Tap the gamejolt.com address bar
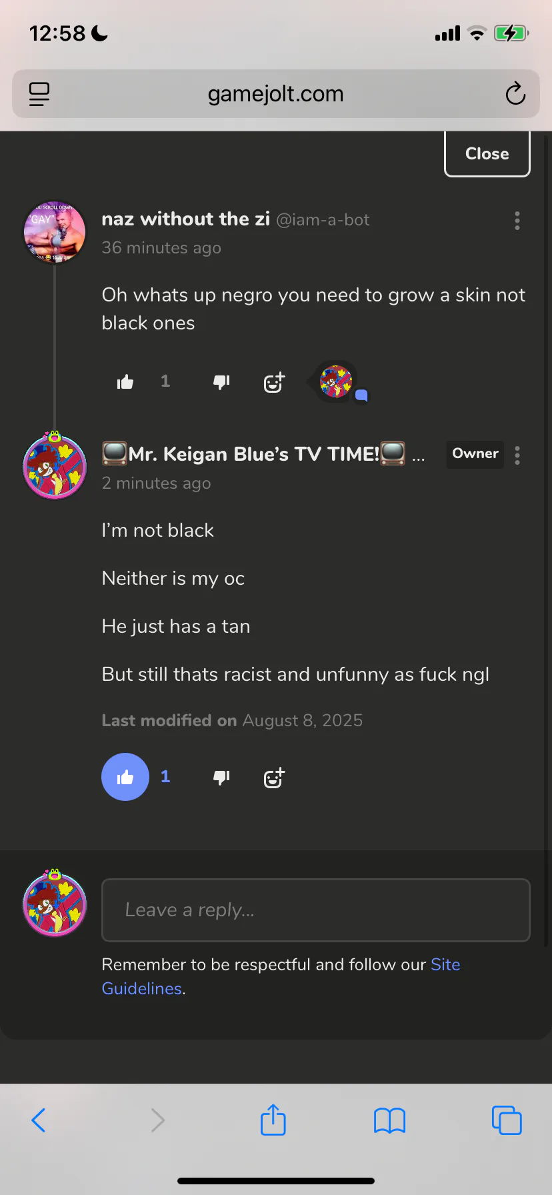This screenshot has height=1195, width=552. 276,94
